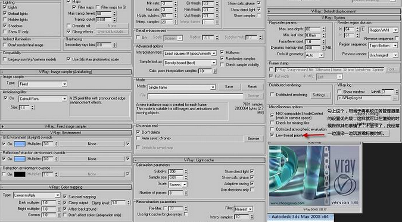
Task: Enable Override mtl checkbox
Action: click(x=68, y=26)
